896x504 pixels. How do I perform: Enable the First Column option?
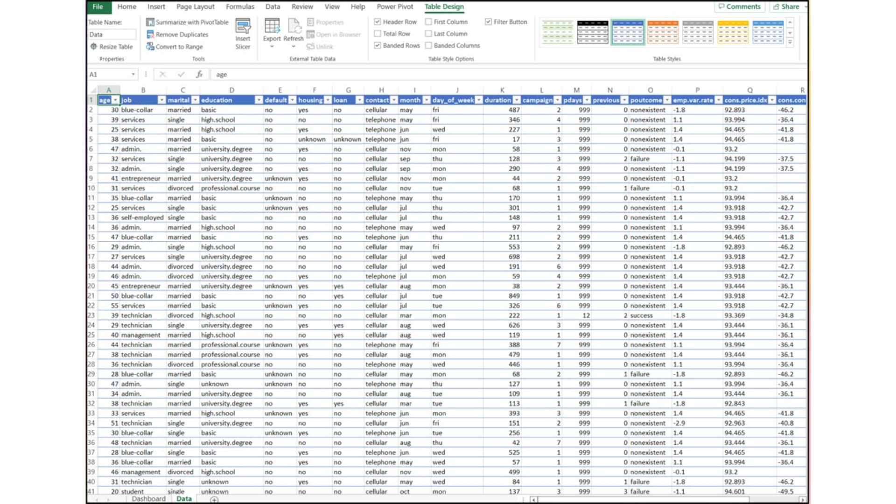pyautogui.click(x=428, y=21)
